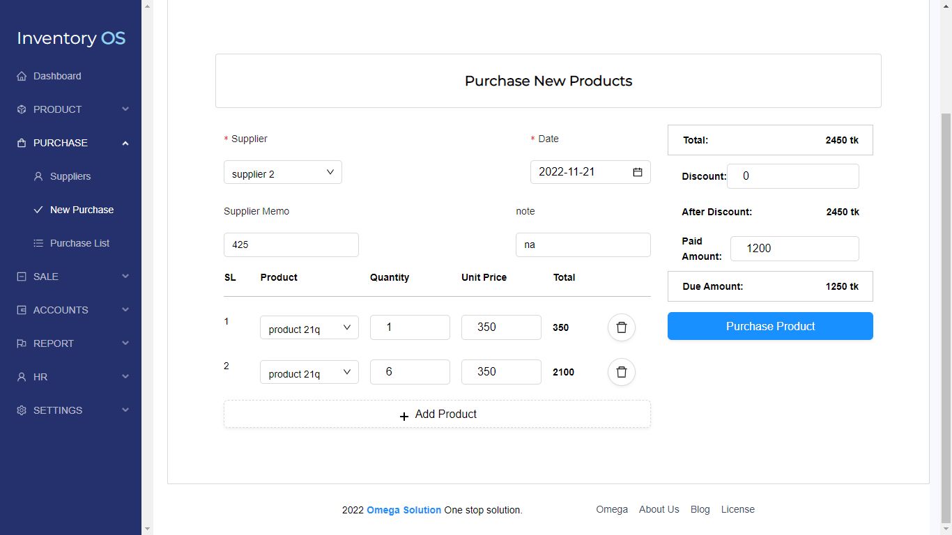The height and width of the screenshot is (535, 952).
Task: Click the Suppliers person icon
Action: pos(38,176)
